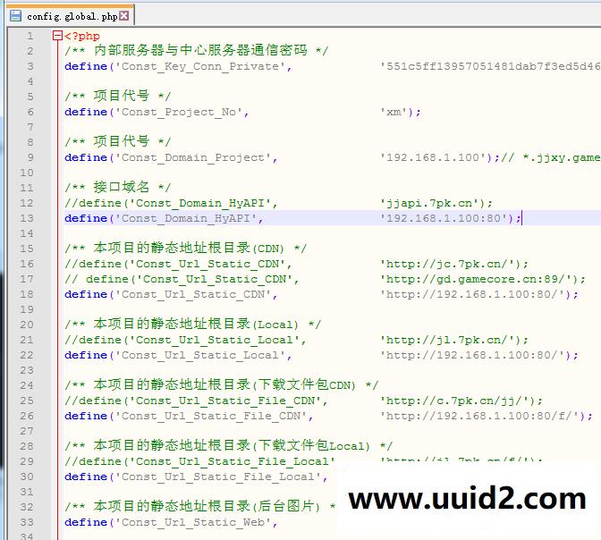Click the 'http://jc.7pk.cn/' URL string
Viewport: 601px width, 540px height.
coord(450,264)
